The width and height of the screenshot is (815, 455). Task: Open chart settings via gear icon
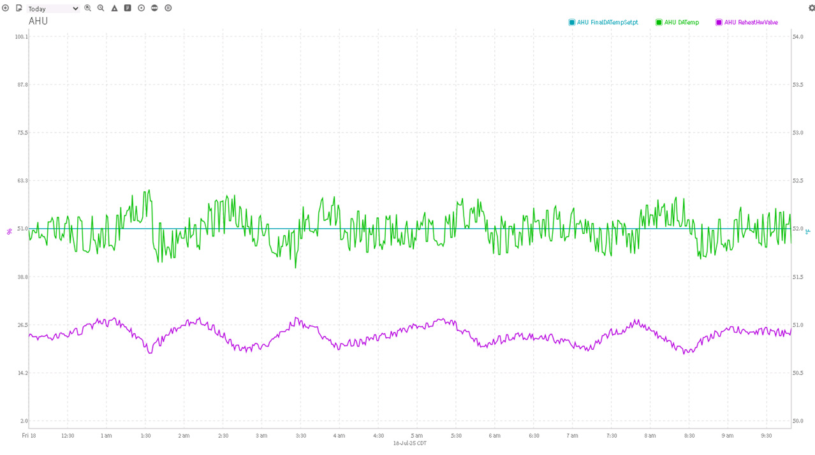coord(811,8)
